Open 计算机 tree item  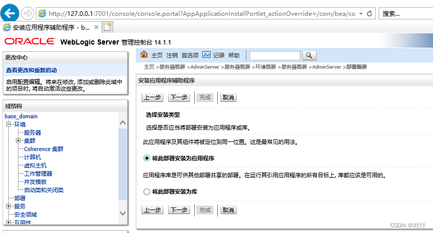pos(32,157)
